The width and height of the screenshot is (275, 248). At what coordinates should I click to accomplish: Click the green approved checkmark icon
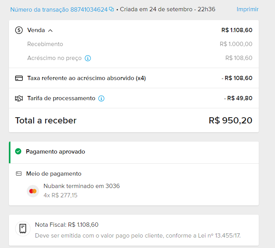click(18, 152)
